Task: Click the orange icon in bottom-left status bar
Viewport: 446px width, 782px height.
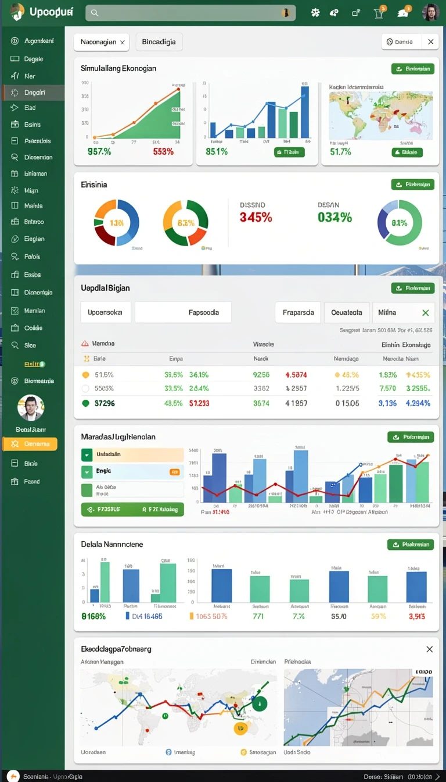Action: (13, 776)
